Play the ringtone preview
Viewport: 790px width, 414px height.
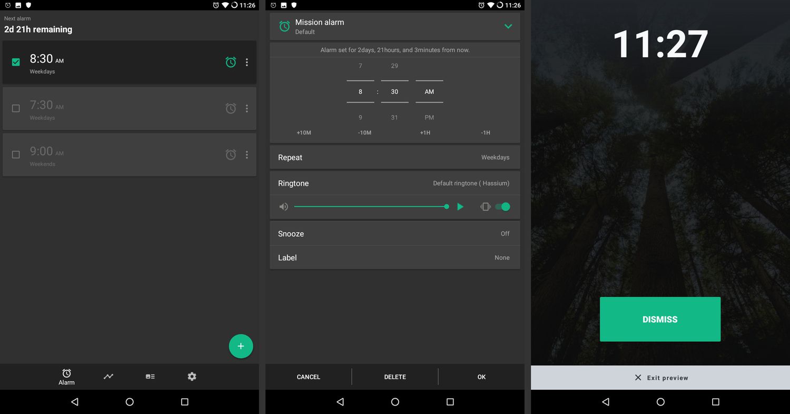coord(460,207)
